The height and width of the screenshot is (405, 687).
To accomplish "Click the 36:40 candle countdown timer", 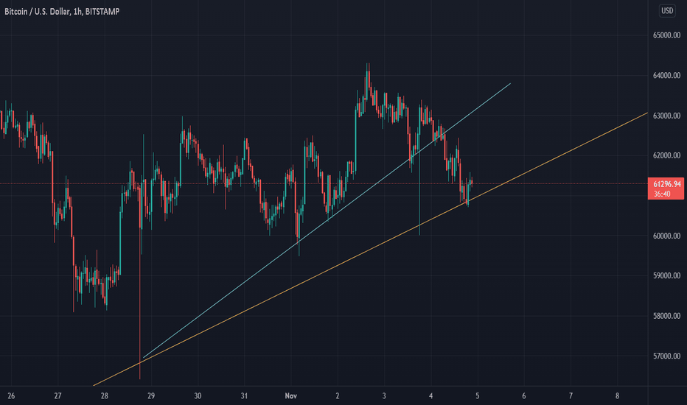I will 662,194.
